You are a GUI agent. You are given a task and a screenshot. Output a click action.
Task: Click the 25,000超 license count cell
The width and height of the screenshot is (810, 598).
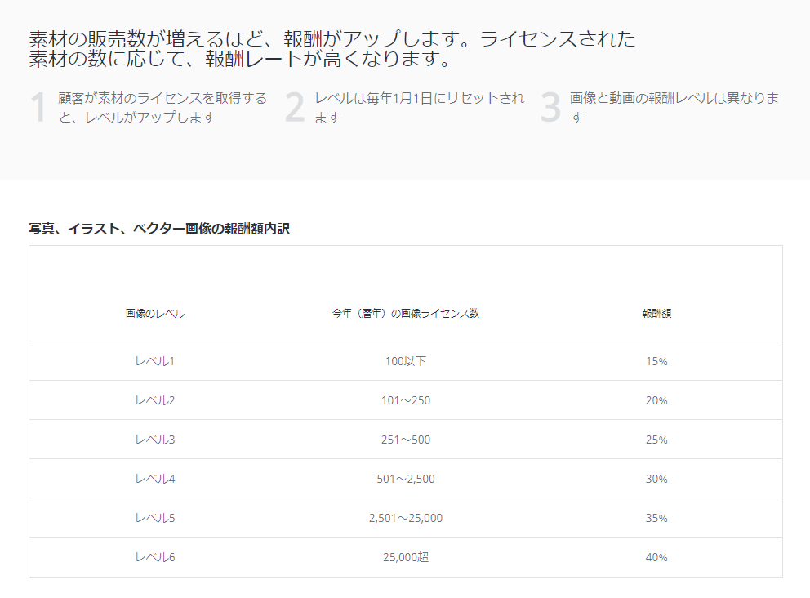click(x=405, y=557)
